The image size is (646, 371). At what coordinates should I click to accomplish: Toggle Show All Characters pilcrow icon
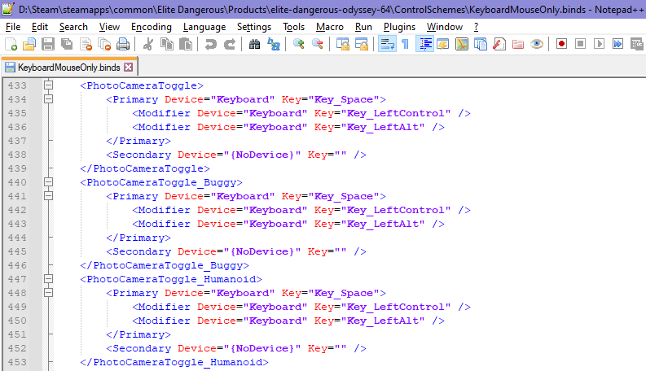(x=406, y=44)
